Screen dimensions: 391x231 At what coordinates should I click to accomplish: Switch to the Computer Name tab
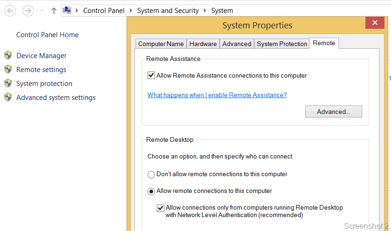(x=161, y=44)
